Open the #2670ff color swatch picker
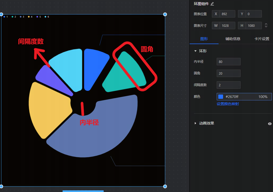 (x=221, y=97)
